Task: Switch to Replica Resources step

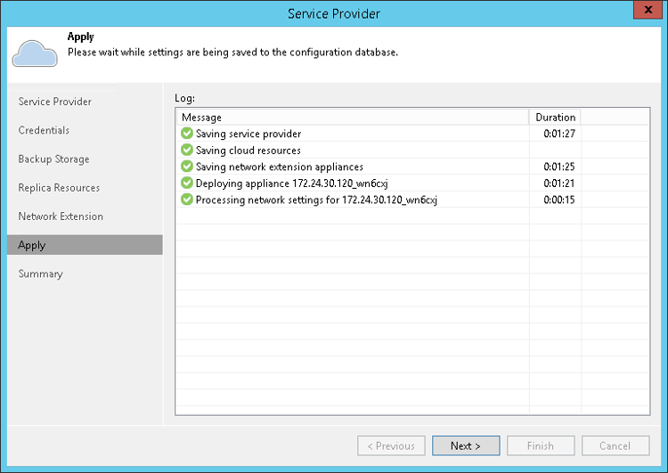Action: pyautogui.click(x=59, y=188)
